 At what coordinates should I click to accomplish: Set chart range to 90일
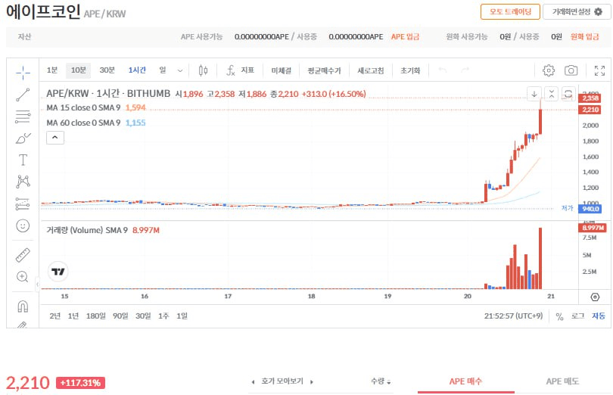click(x=120, y=316)
